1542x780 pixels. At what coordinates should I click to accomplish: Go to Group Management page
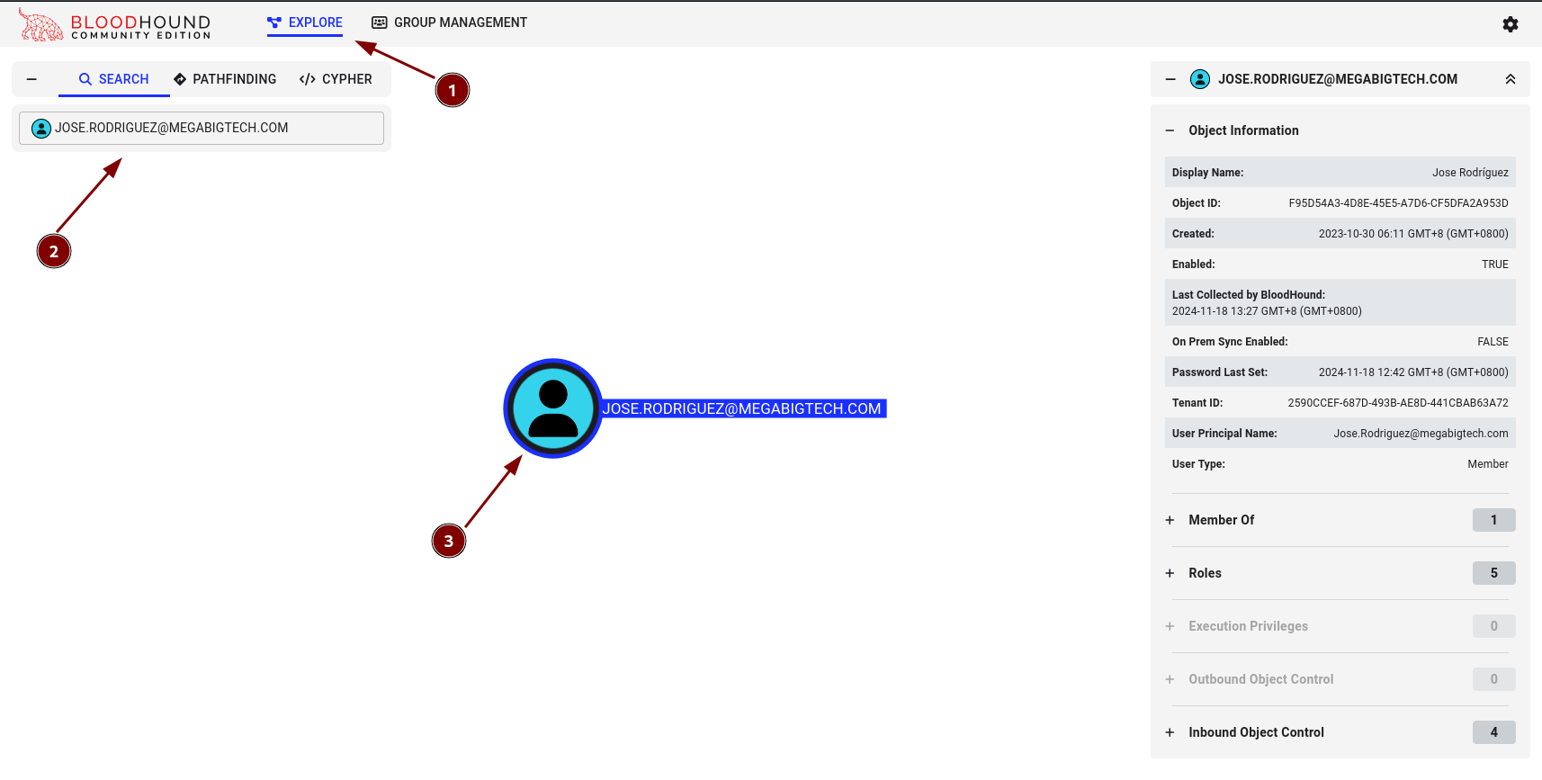449,22
